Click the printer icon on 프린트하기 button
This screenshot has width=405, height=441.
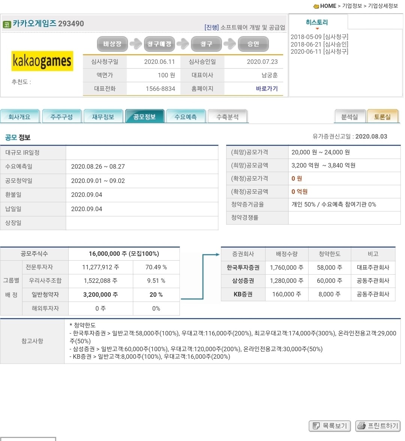click(x=362, y=426)
